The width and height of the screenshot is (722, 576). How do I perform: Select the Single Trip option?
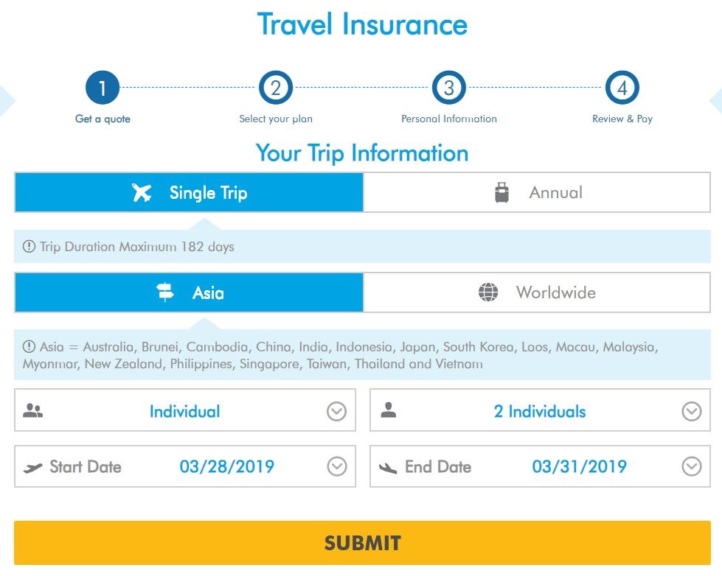pos(189,193)
